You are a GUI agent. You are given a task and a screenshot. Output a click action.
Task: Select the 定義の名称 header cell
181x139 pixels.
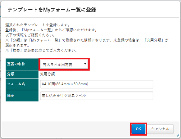tap(22, 64)
